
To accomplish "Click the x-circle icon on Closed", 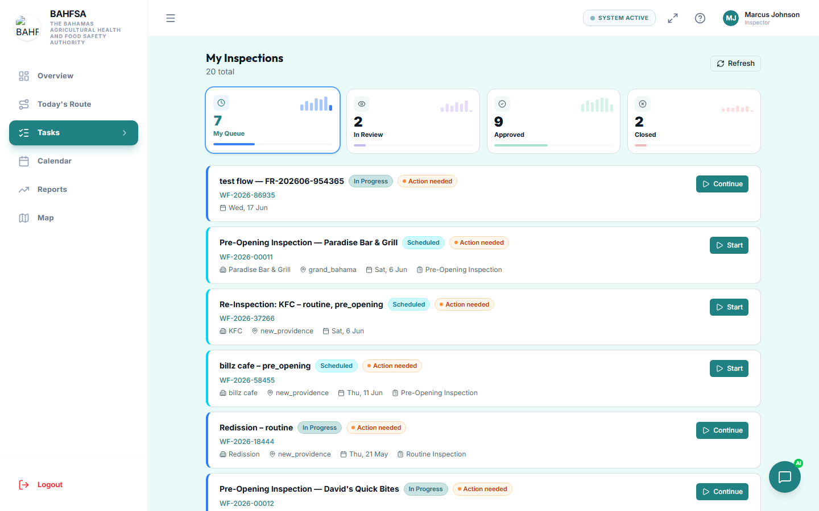I will pos(643,104).
